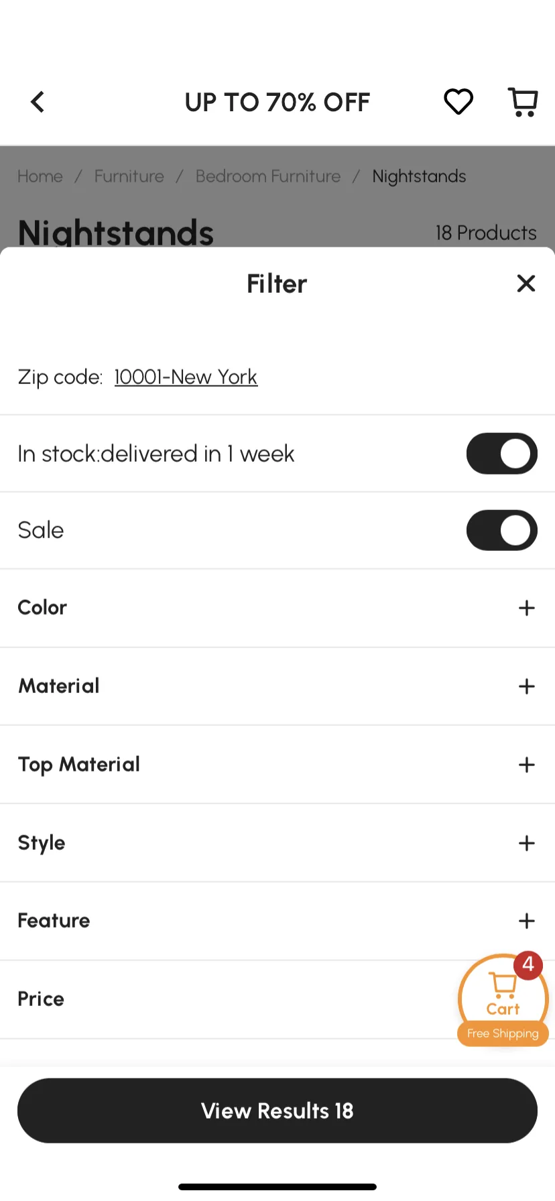Open Bedroom Furniture breadcrumb
The width and height of the screenshot is (555, 1201).
coord(268,176)
